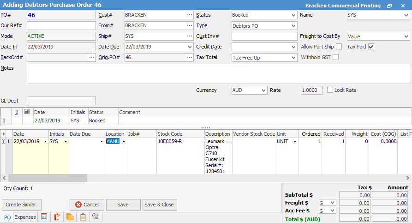Open the blue details form tab icon
The image size is (412, 223).
[44, 217]
